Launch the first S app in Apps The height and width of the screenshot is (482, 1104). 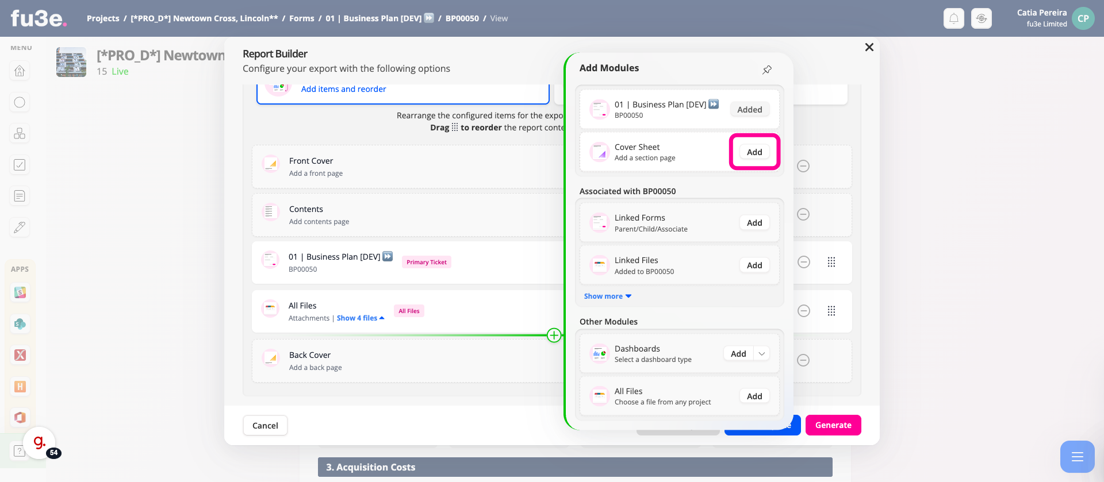(x=20, y=292)
